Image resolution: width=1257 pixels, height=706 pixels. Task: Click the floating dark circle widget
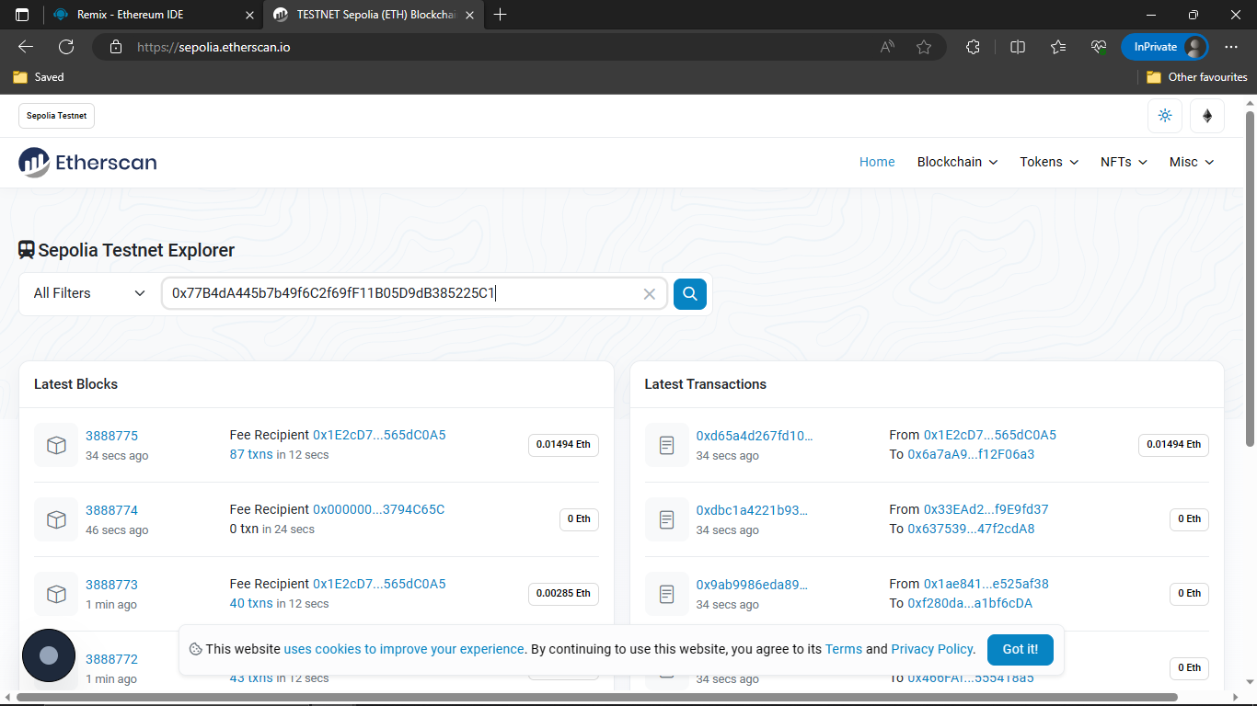coord(49,655)
